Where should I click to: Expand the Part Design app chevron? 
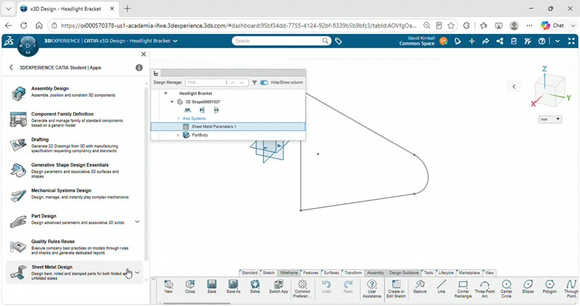[x=137, y=222]
